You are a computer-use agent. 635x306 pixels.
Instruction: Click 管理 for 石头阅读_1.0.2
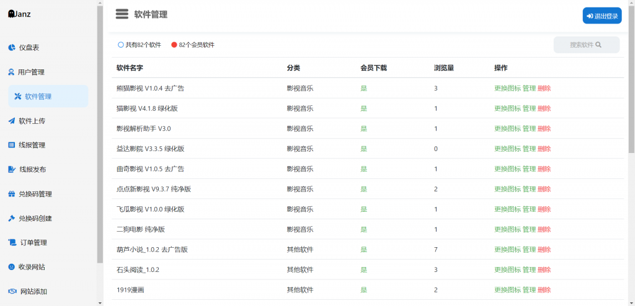point(529,269)
